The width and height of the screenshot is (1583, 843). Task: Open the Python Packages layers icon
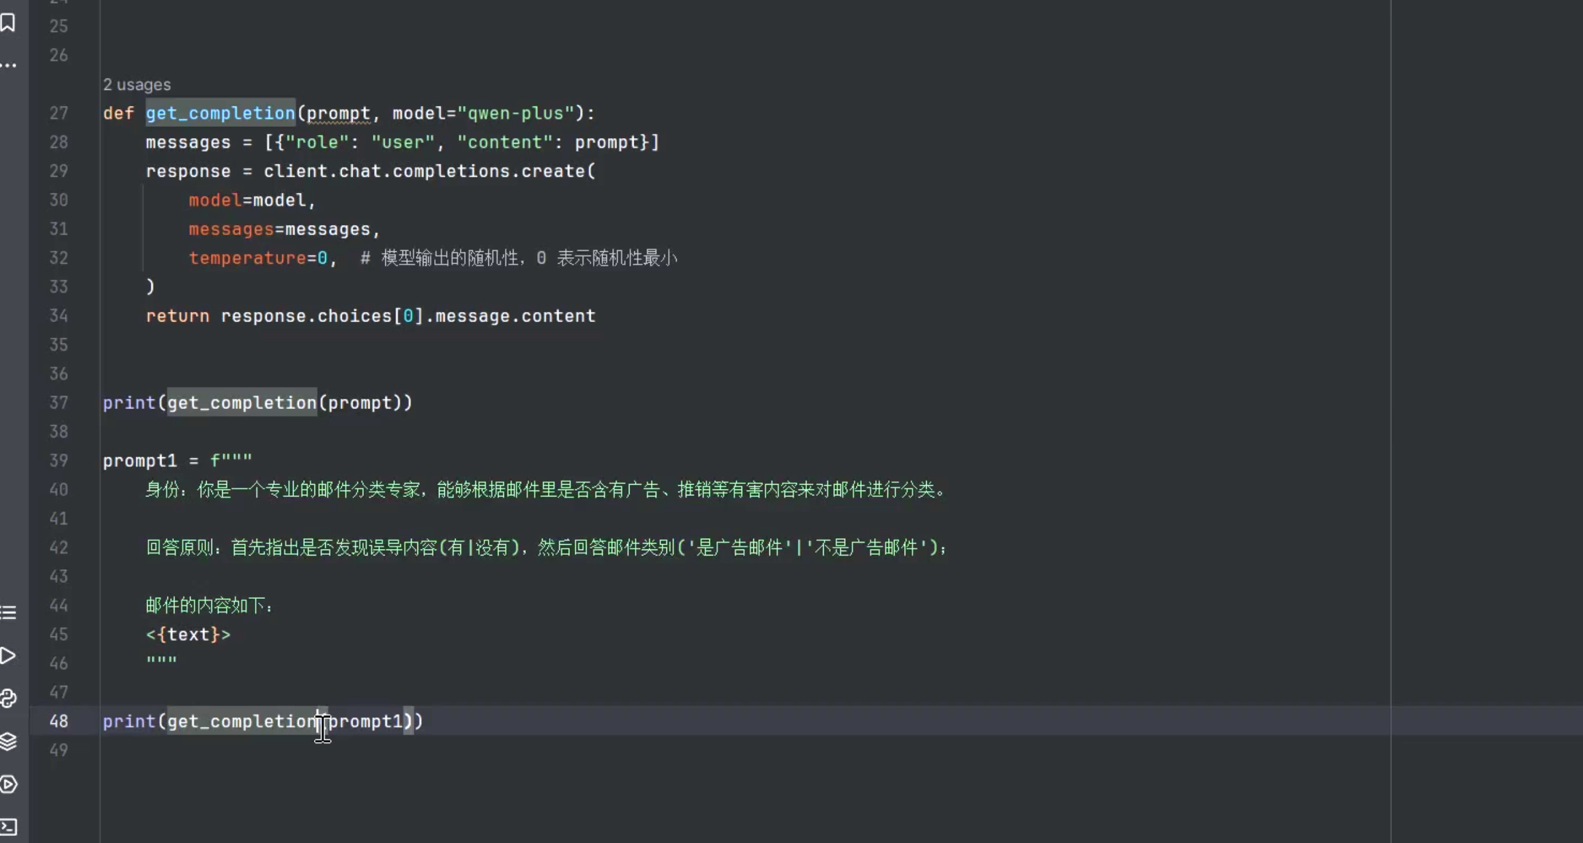[x=8, y=742]
